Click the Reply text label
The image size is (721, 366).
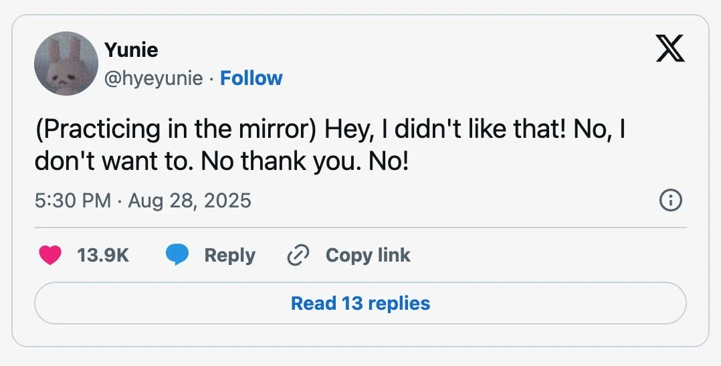tap(229, 255)
